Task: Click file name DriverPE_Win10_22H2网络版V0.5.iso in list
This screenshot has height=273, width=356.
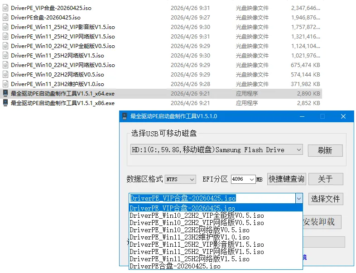Action: point(58,75)
